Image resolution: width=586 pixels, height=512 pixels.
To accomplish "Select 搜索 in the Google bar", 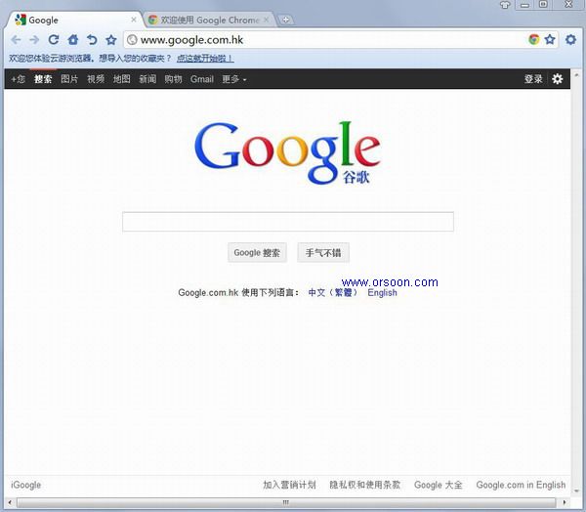I will 43,79.
